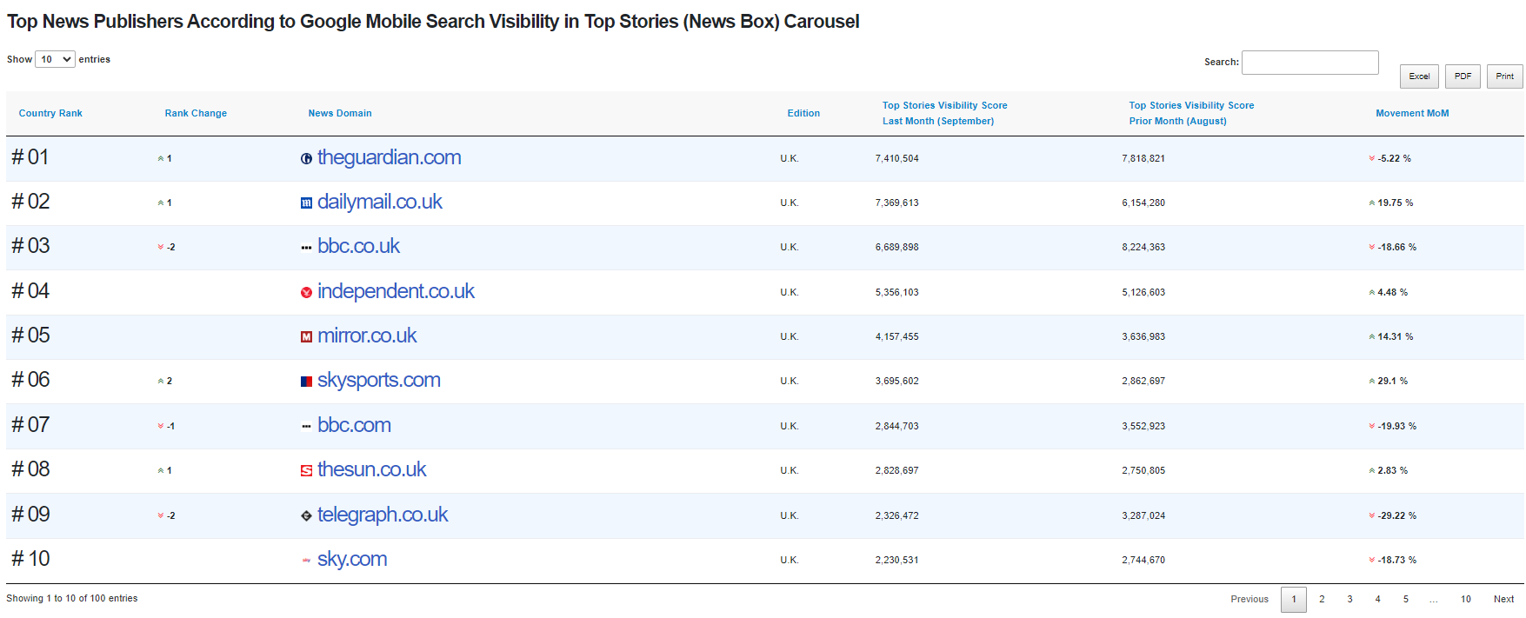1526x618 pixels.
Task: Click the green up arrow beside 29.1 % movement
Action: 1372,381
